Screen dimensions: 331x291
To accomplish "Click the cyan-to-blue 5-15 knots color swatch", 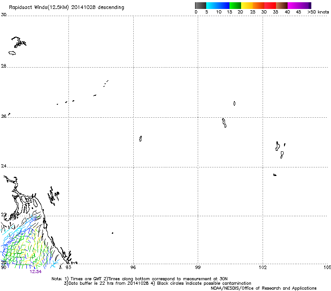I will point(218,5).
